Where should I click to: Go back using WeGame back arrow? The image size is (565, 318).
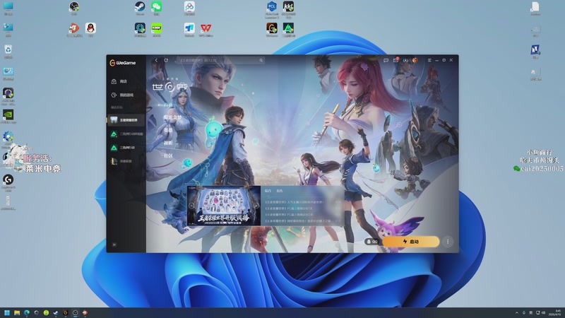(156, 60)
